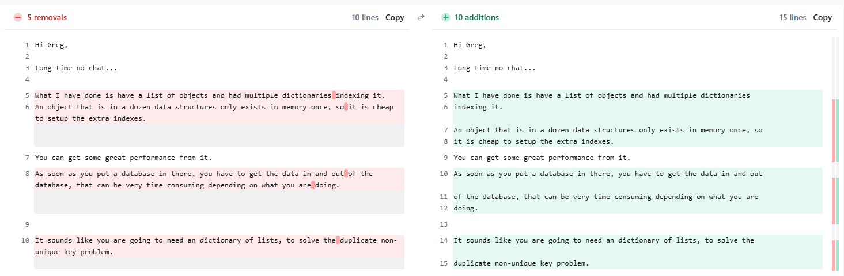
Task: Copy the removals side text
Action: [395, 18]
